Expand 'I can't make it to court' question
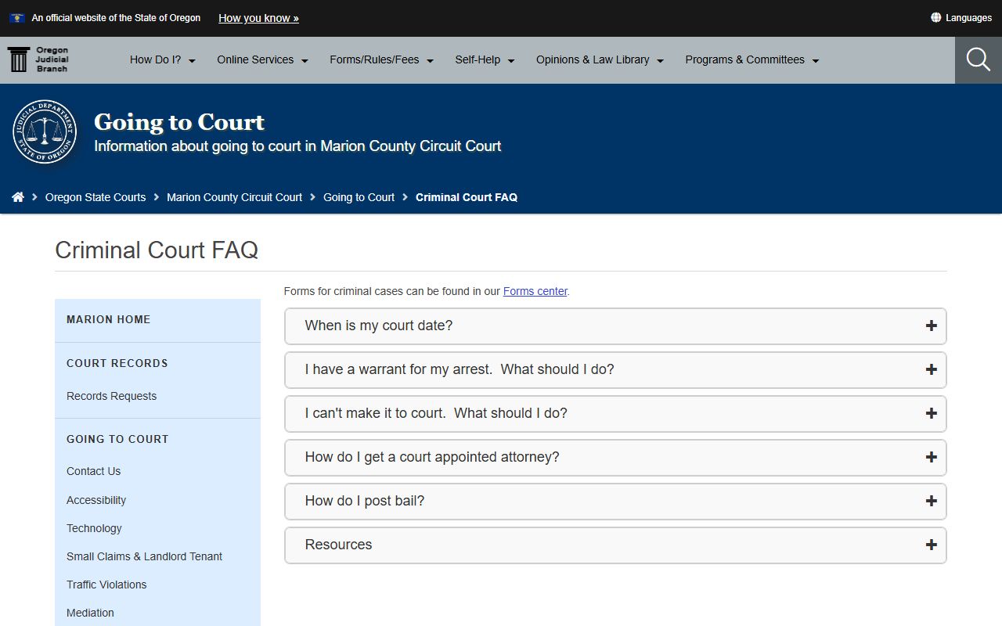 pos(615,413)
